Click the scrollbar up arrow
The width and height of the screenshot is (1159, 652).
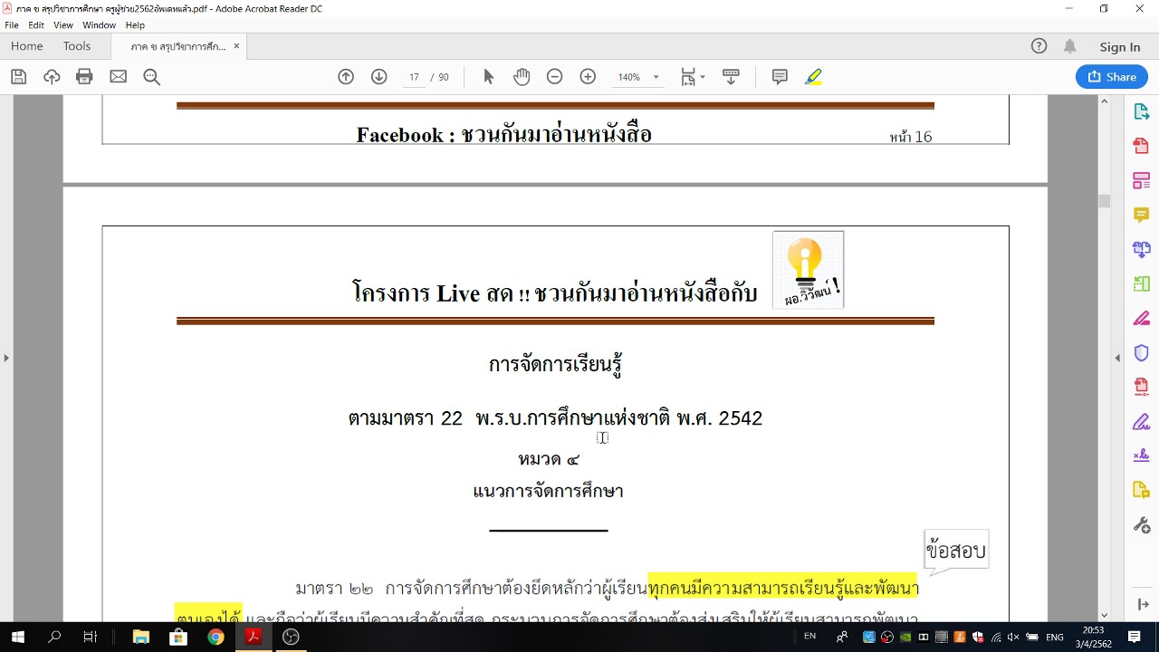point(1104,101)
